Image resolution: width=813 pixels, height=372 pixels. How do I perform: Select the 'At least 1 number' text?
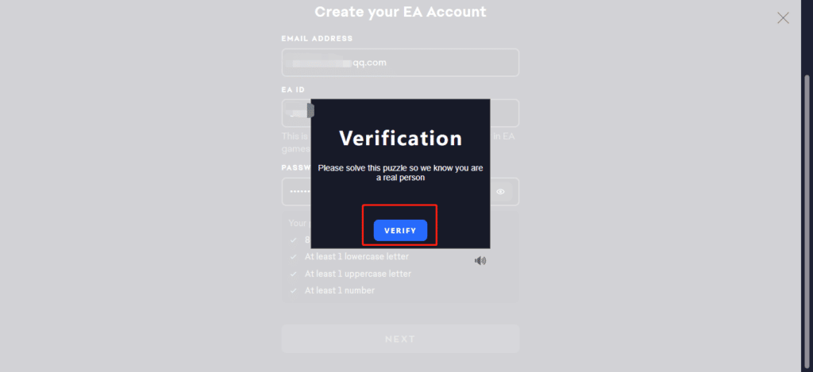pos(340,290)
